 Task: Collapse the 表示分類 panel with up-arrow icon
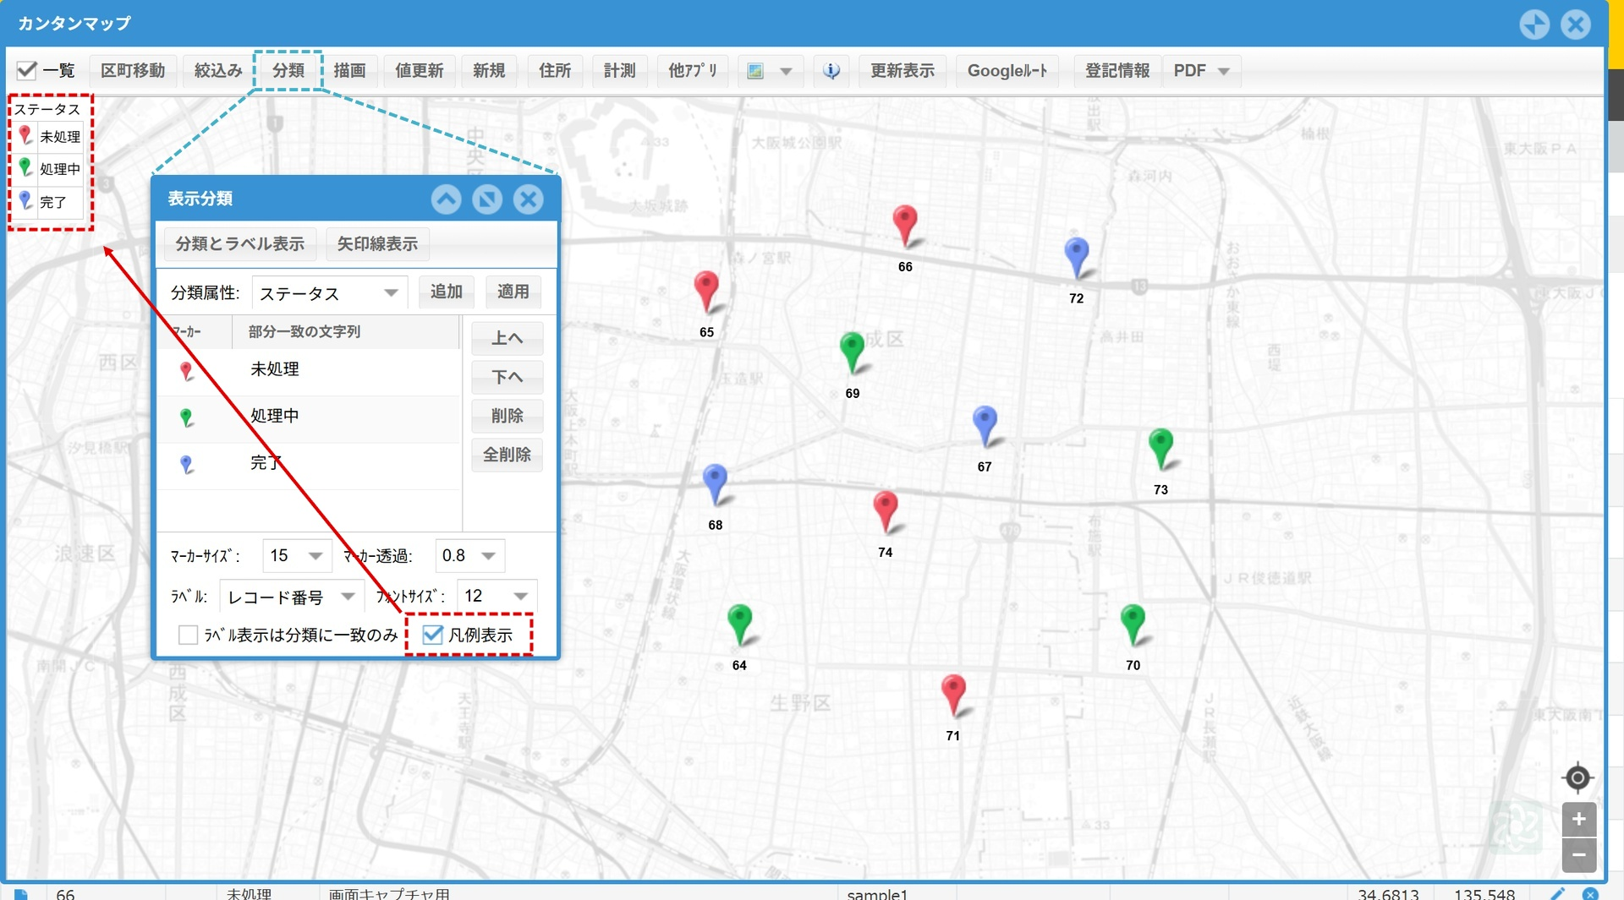pyautogui.click(x=446, y=199)
